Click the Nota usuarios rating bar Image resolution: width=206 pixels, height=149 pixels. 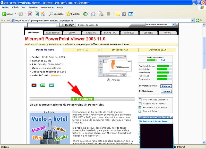click(x=152, y=60)
